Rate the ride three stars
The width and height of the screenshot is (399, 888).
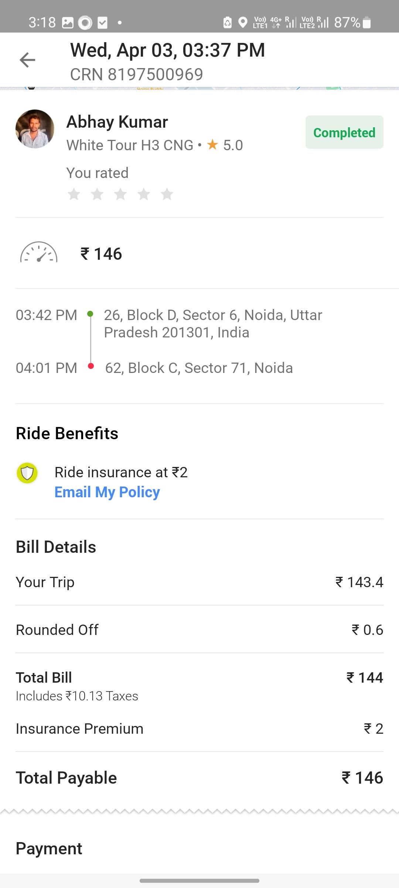(x=120, y=194)
